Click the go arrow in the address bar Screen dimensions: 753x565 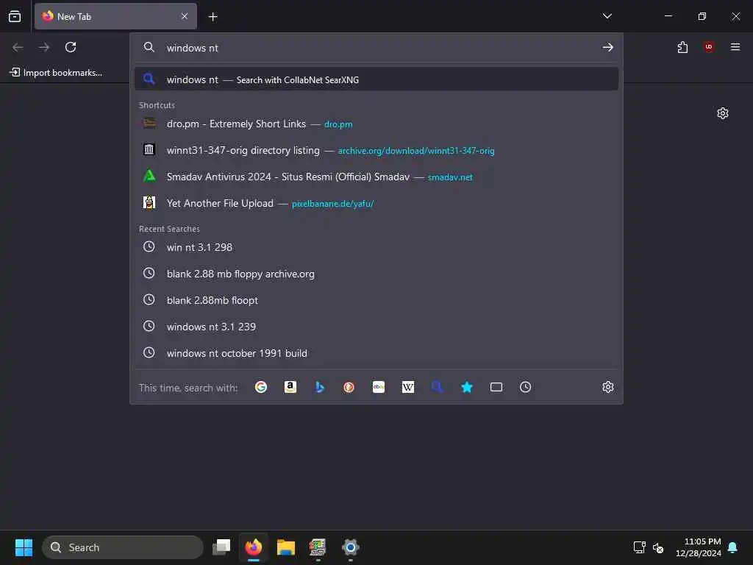pyautogui.click(x=608, y=47)
